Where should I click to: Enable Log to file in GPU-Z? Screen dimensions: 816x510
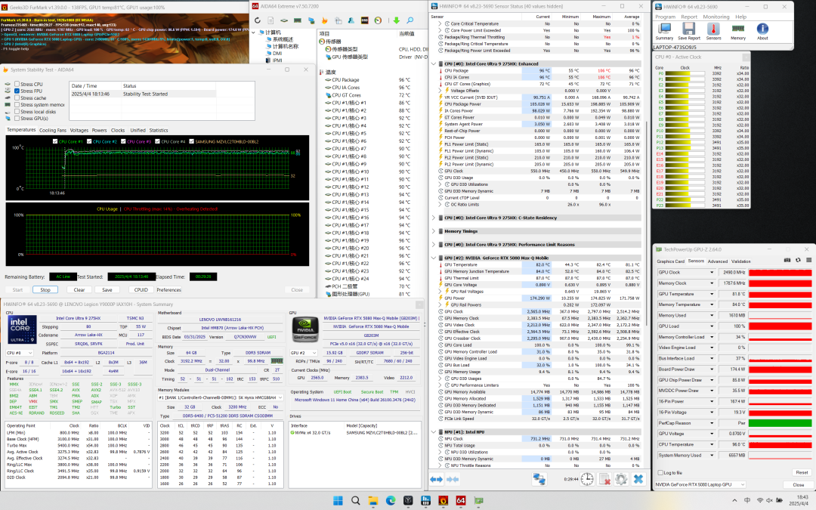pos(659,472)
